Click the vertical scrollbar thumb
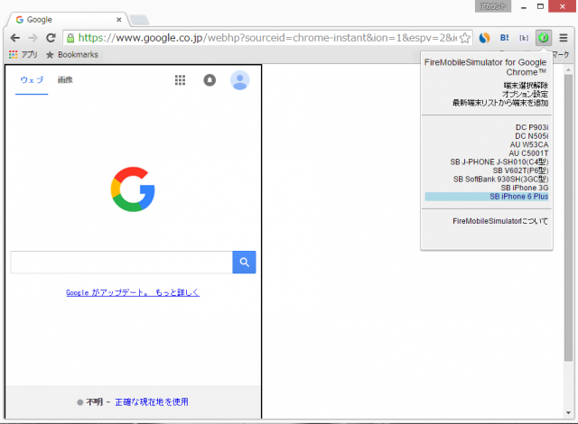 pos(568,218)
